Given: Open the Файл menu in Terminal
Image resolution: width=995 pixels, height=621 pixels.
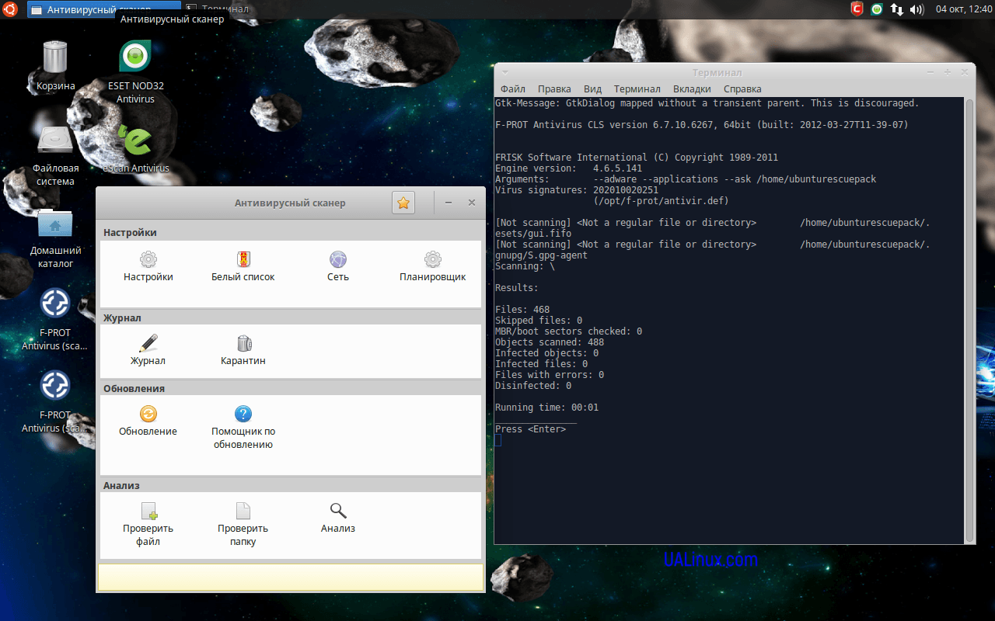Looking at the screenshot, I should click(513, 88).
